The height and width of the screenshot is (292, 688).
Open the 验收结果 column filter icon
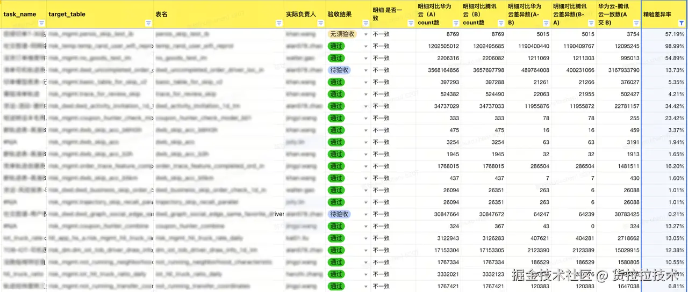[x=365, y=23]
